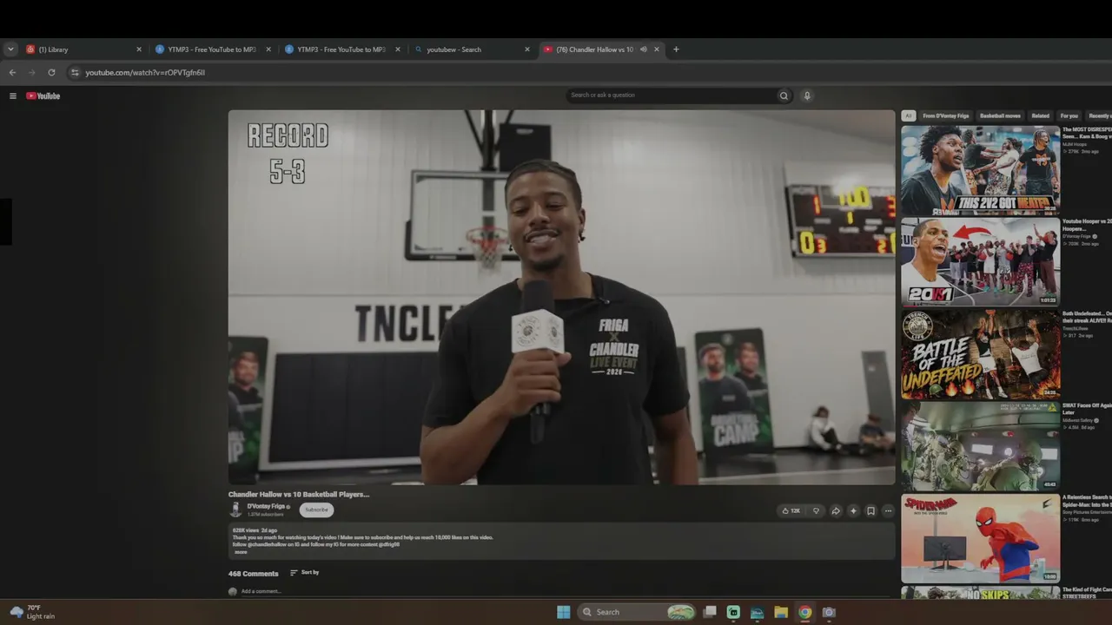This screenshot has height=625, width=1112.
Task: Select the All filter chip
Action: [909, 115]
